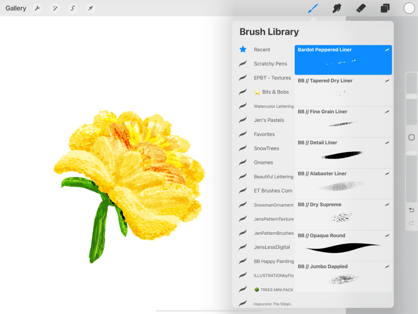This screenshot has height=314, width=418.
Task: Open the Actions wrench menu
Action: 38,8
